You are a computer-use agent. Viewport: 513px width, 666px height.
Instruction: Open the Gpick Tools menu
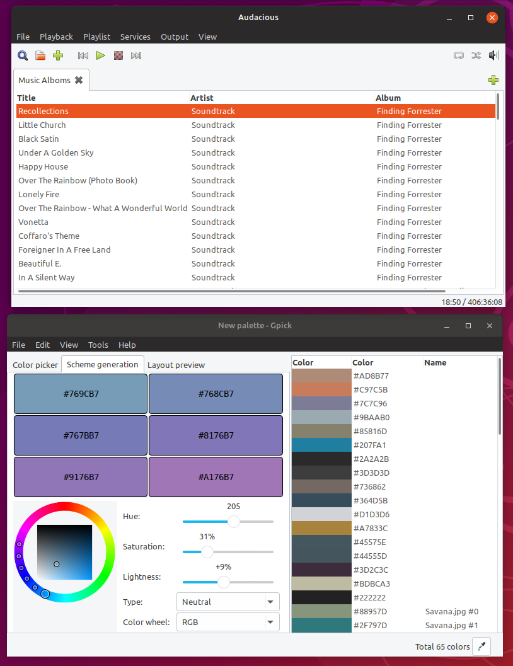98,345
